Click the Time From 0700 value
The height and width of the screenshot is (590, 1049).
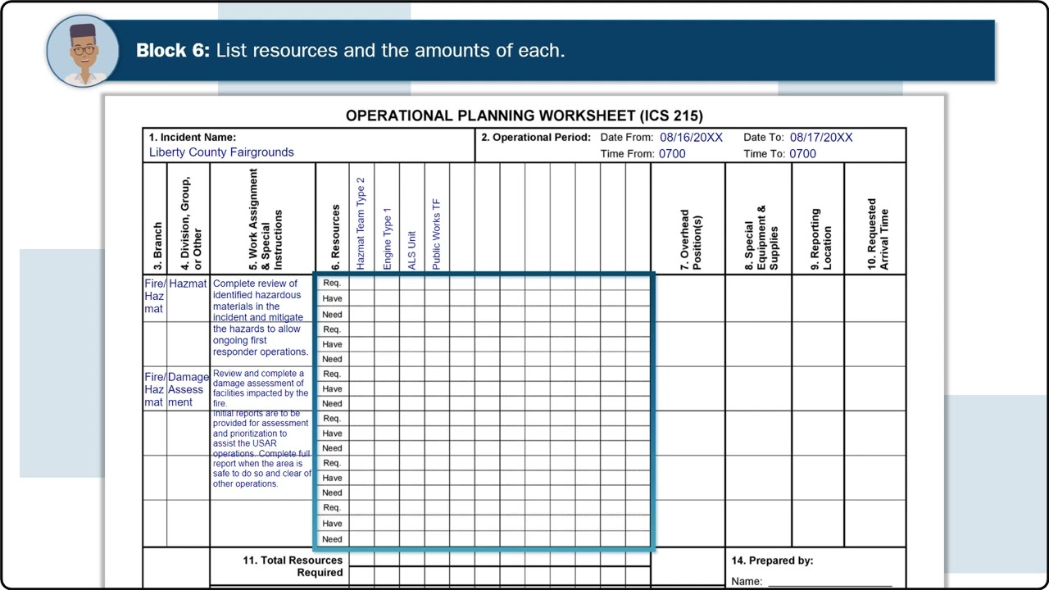click(x=672, y=154)
